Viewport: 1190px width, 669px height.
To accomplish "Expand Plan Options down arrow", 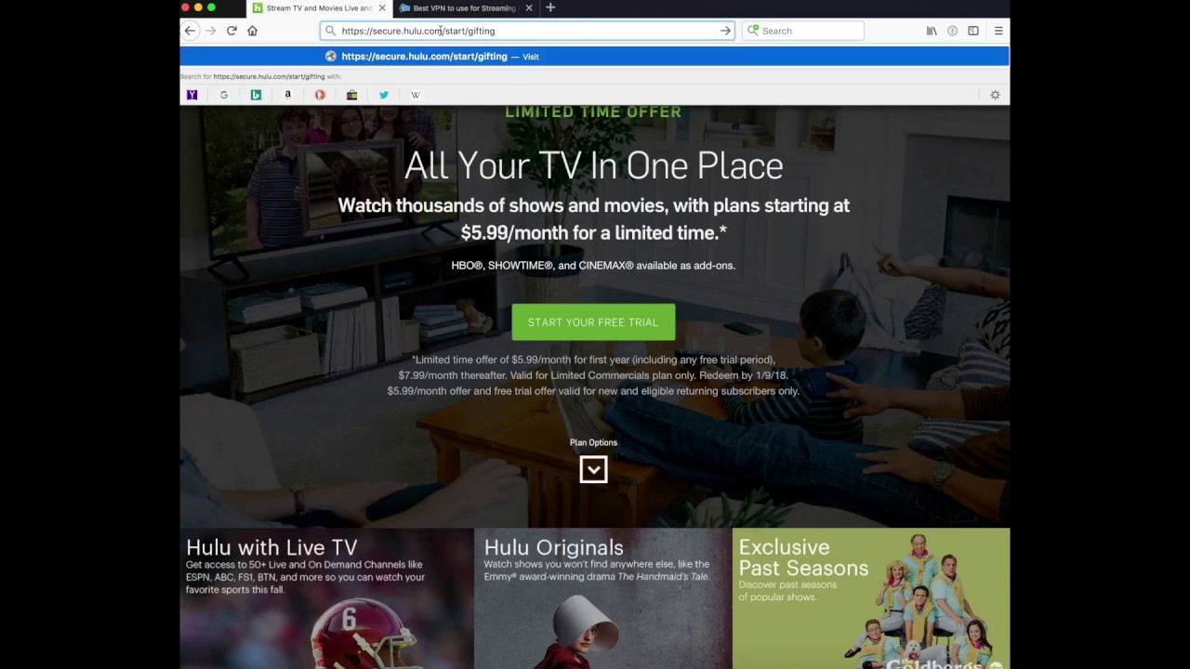I will click(x=593, y=470).
